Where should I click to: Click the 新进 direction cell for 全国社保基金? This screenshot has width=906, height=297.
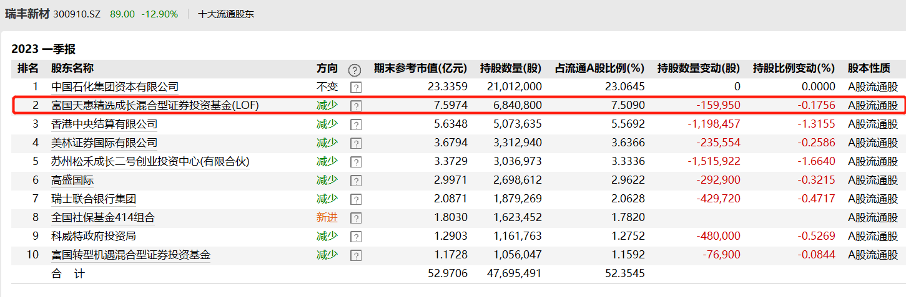coord(327,217)
